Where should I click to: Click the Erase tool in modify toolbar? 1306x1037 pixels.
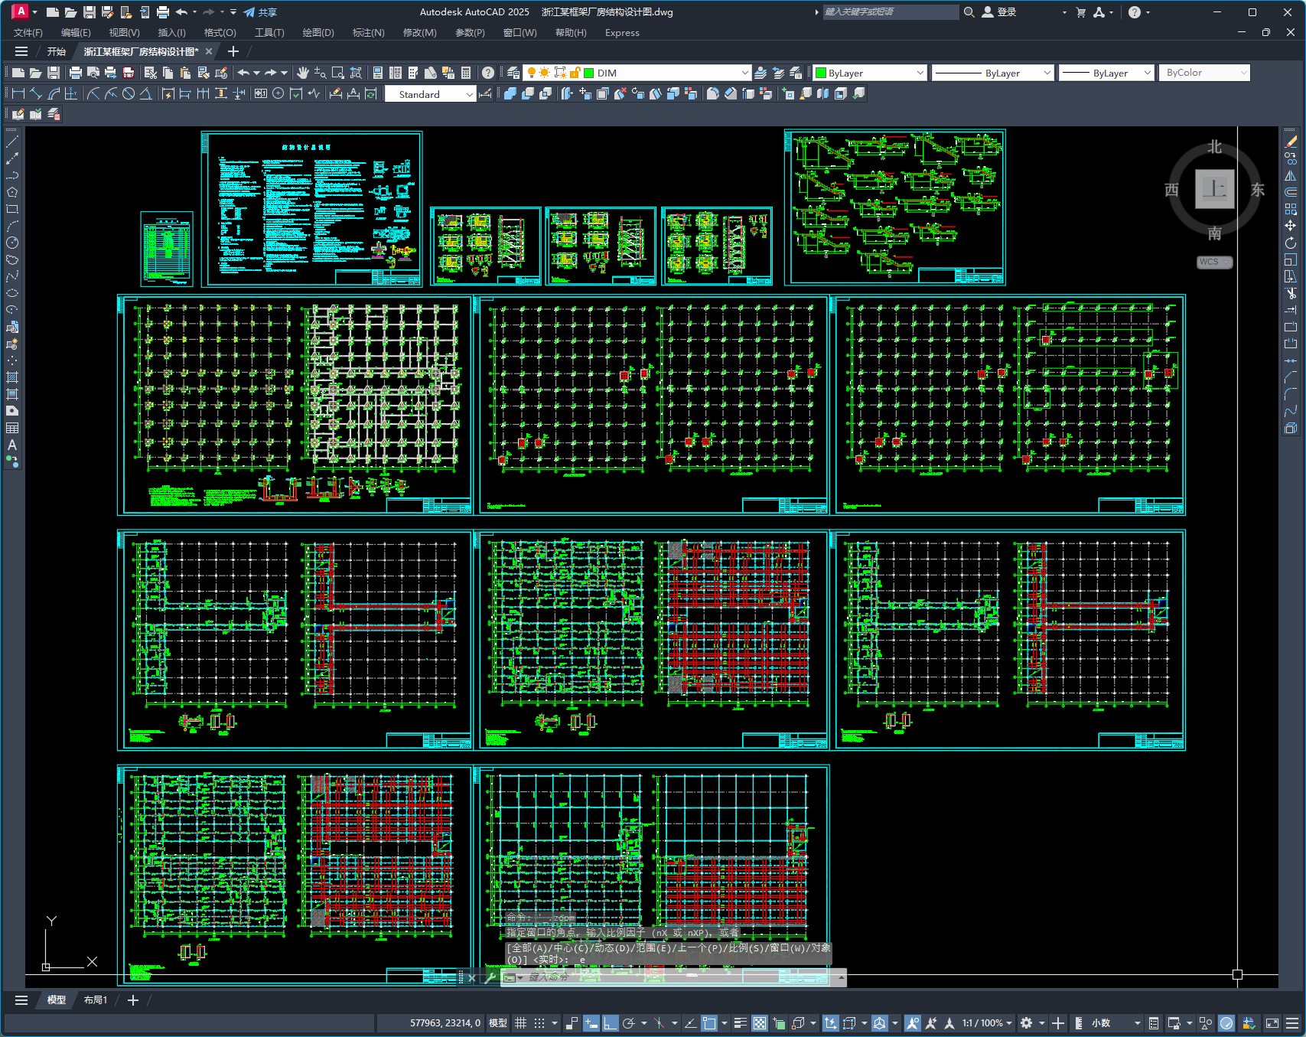pyautogui.click(x=1291, y=142)
